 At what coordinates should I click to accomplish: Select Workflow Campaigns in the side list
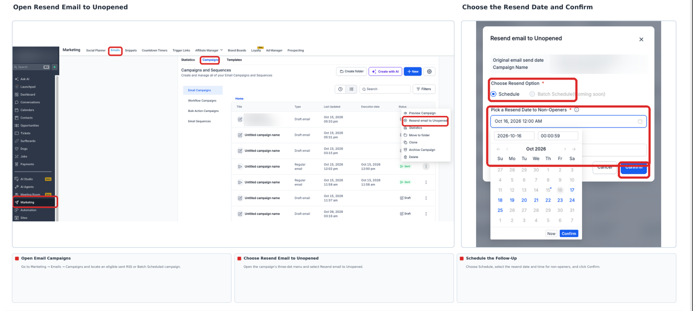[202, 100]
